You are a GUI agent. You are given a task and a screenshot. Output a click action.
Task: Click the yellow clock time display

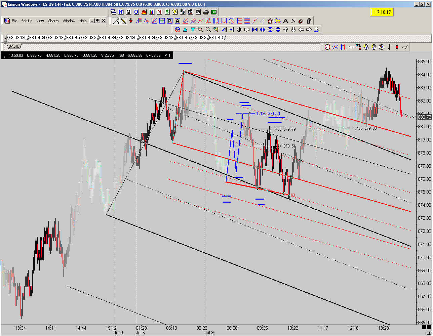tap(382, 12)
